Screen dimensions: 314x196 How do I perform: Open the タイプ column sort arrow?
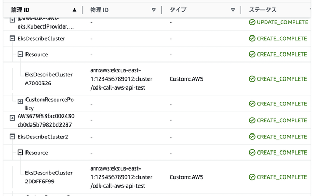pyautogui.click(x=233, y=10)
